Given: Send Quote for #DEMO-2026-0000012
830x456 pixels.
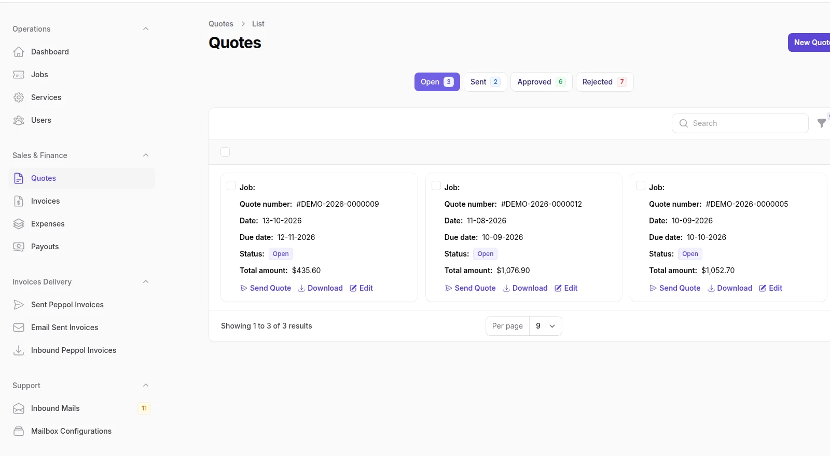Looking at the screenshot, I should [x=471, y=288].
